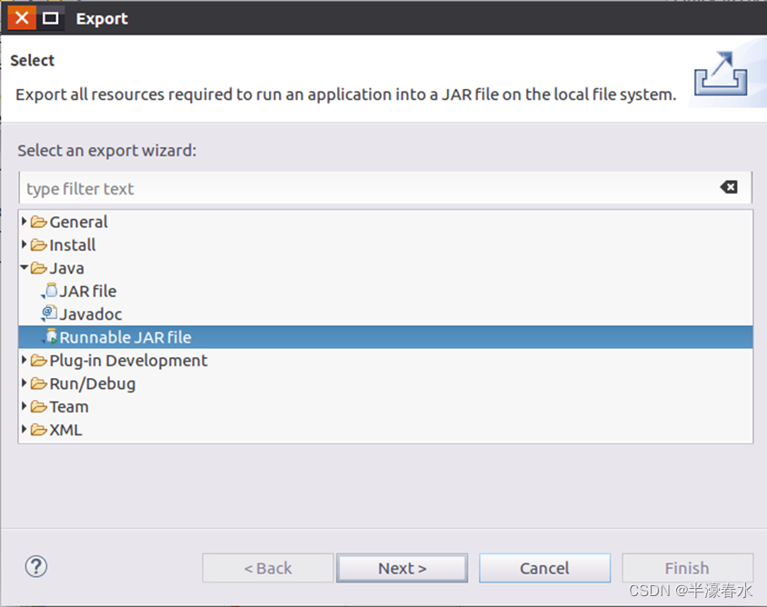Click the Install folder icon
Viewport: 767px width, 607px height.
[38, 245]
